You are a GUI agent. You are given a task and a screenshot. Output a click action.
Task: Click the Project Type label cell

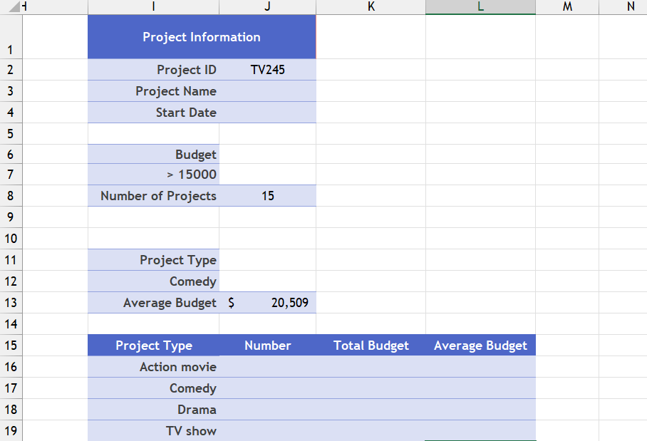[153, 259]
